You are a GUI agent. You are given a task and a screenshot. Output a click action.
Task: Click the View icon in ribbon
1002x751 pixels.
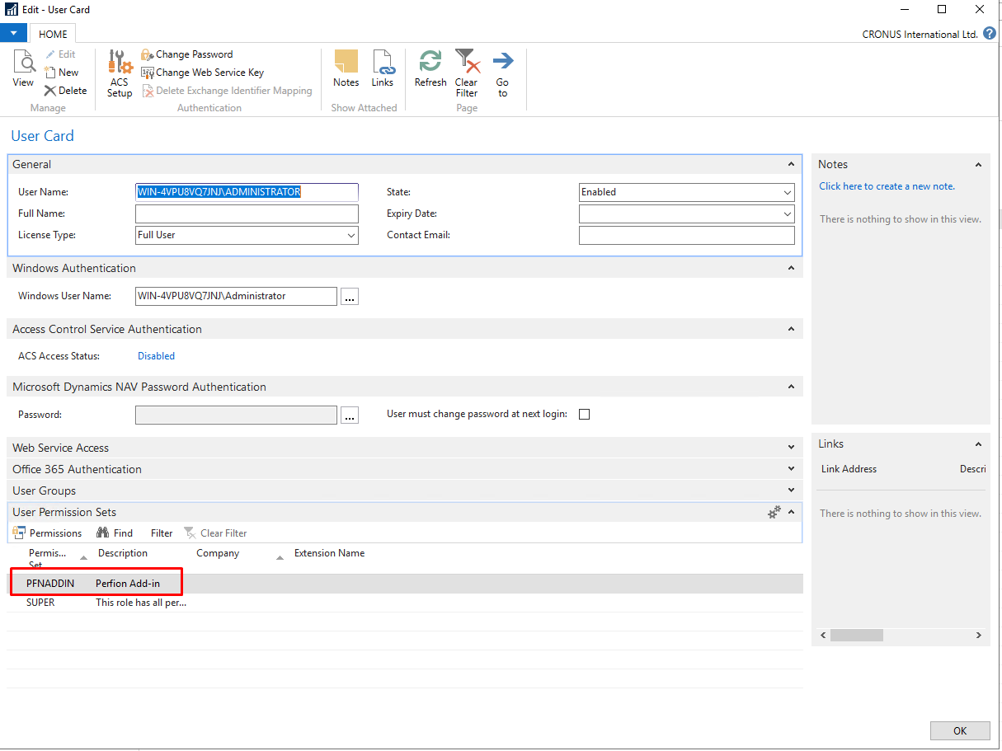tap(23, 69)
